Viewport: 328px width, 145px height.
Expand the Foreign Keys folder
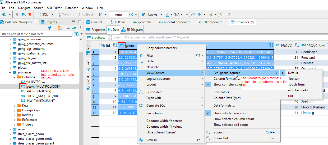click(x=14, y=110)
